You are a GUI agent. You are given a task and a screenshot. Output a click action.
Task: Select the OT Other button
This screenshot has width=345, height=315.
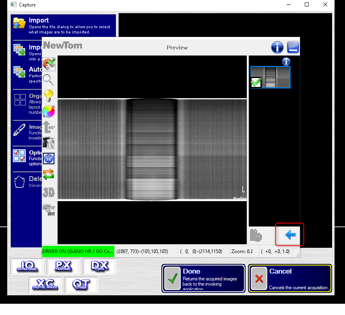click(81, 285)
